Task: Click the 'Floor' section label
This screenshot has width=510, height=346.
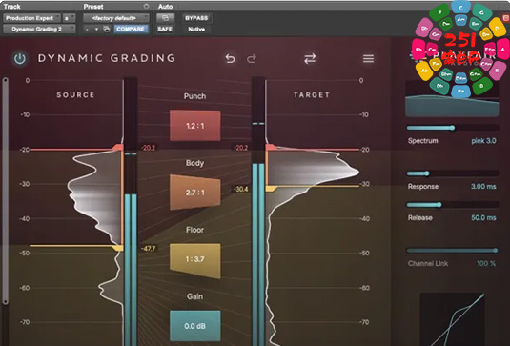Action: pyautogui.click(x=194, y=230)
